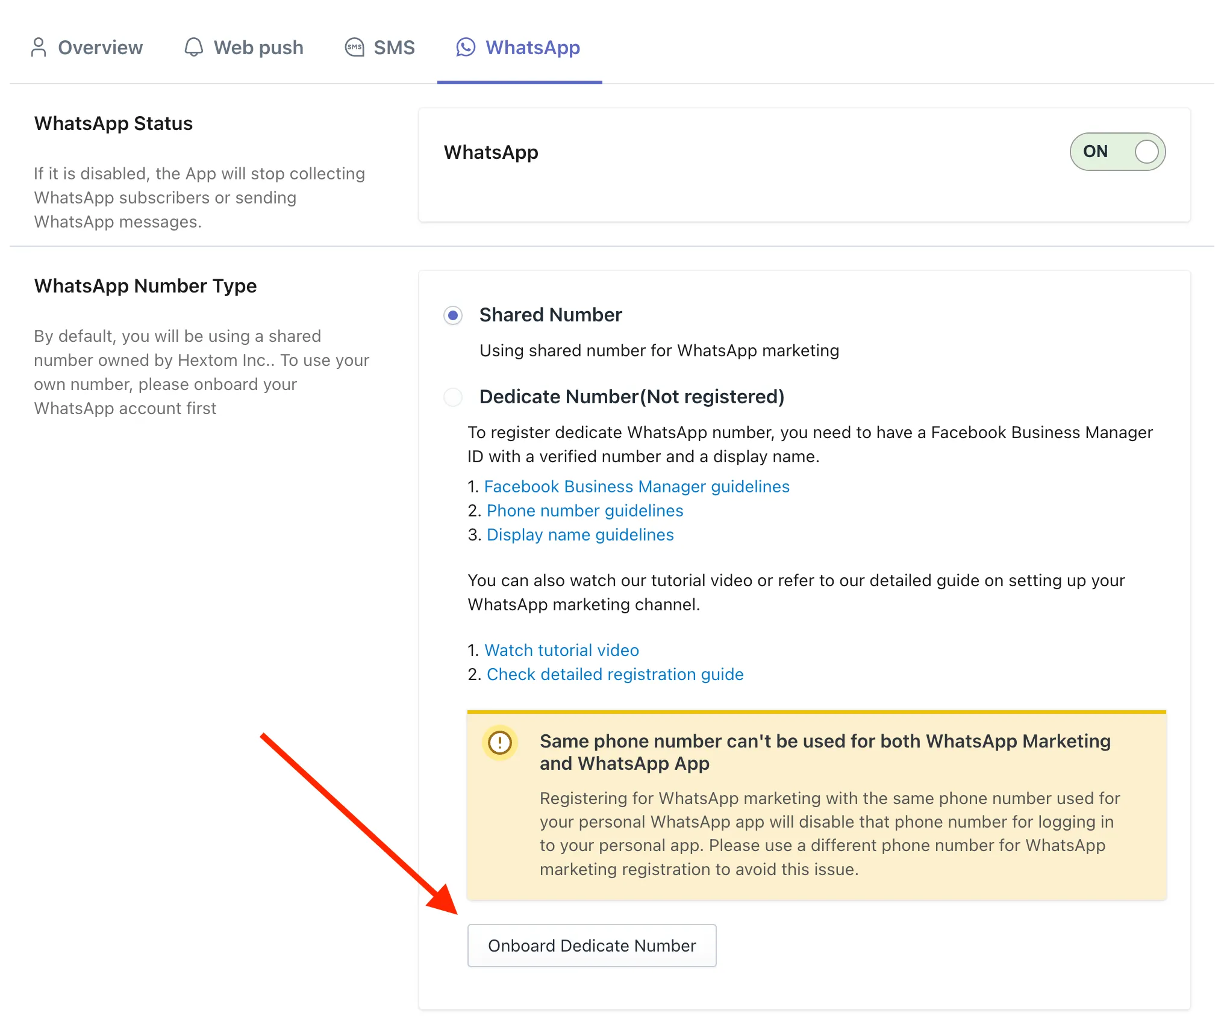Click the SMS speech bubble icon
This screenshot has height=1028, width=1224.
[x=354, y=48]
